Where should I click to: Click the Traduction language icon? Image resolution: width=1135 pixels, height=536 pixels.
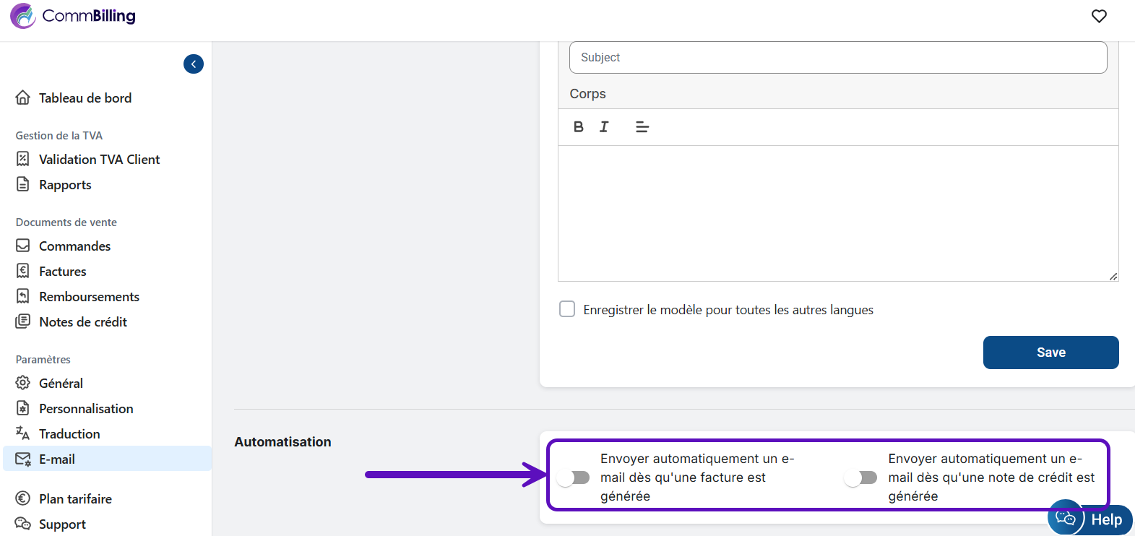click(x=23, y=433)
